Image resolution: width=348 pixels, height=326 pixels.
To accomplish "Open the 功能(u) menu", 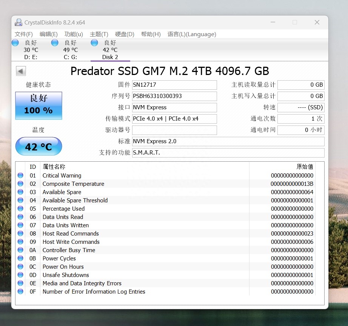I will tap(74, 34).
